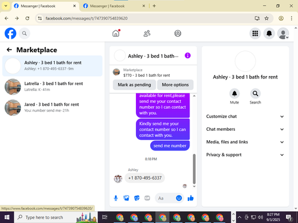The image size is (298, 223).
Task: Click the 8:18 PM timestamp
Action: pyautogui.click(x=151, y=159)
